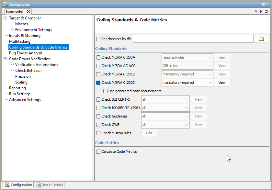Collapse the Code Prover Verification tree node

[x=5, y=59]
